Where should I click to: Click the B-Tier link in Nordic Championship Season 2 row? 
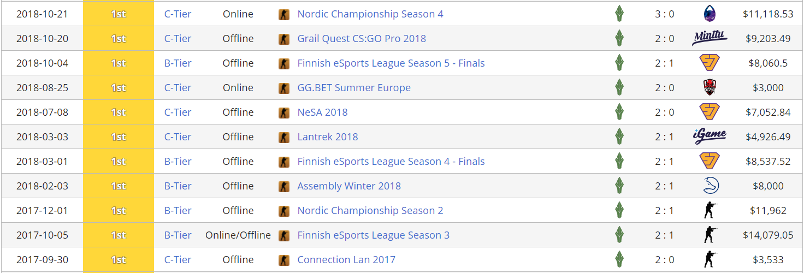pos(178,211)
